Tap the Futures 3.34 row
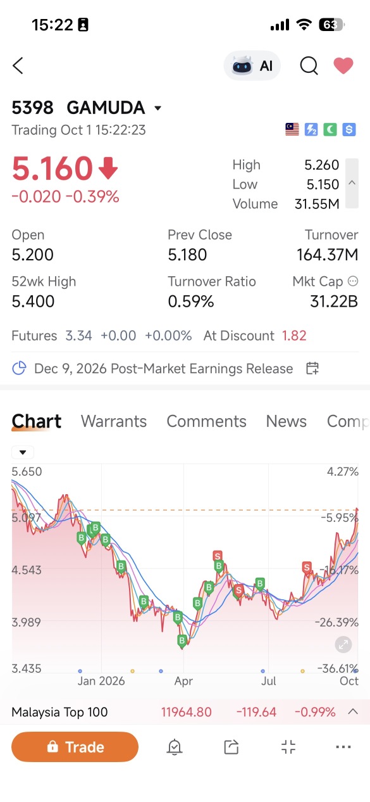370x802 pixels. pyautogui.click(x=102, y=336)
